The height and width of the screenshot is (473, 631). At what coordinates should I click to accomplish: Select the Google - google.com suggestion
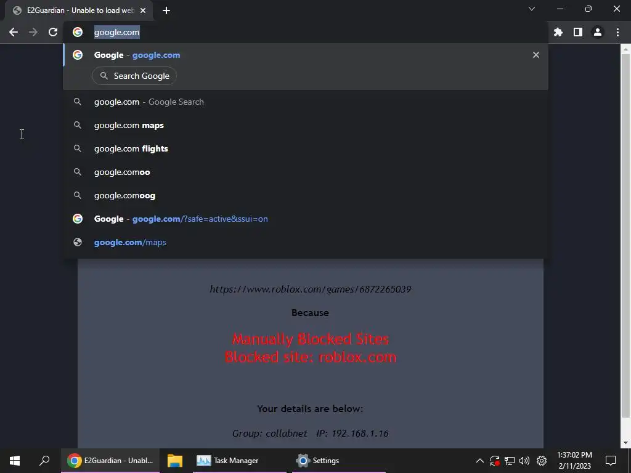tap(306, 55)
